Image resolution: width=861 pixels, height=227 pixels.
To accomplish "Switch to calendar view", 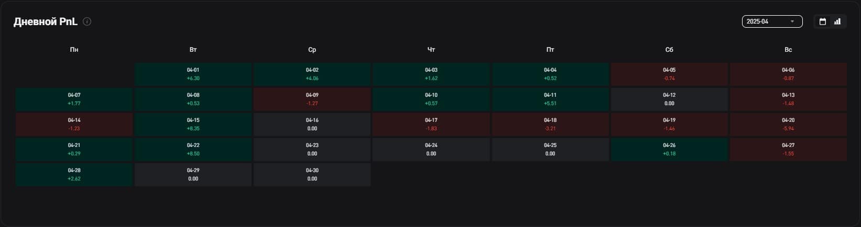I will coord(823,21).
